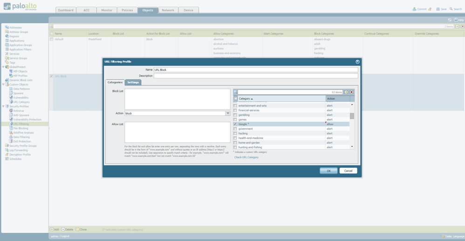
Task: Click the Search magnifier icon
Action: pyautogui.click(x=451, y=9)
